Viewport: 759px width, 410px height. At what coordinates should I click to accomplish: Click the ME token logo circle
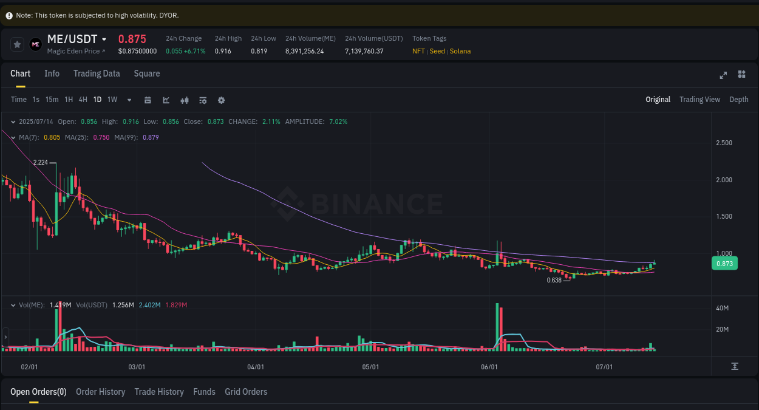35,44
